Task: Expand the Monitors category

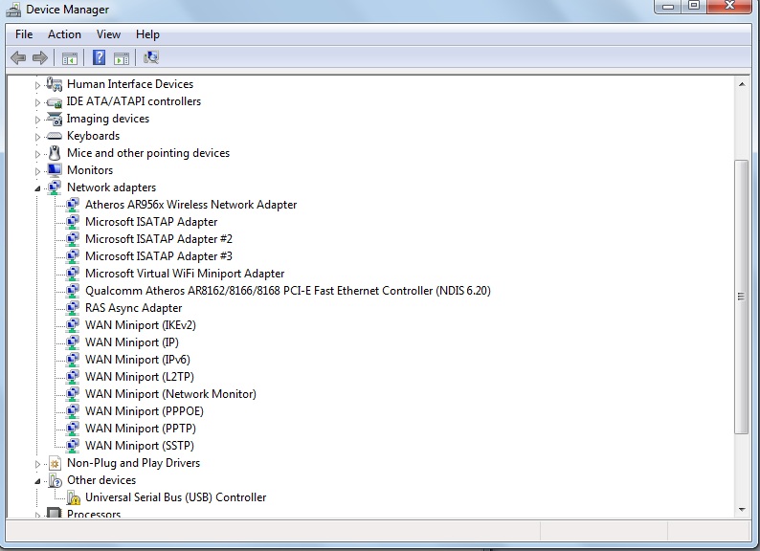Action: point(37,171)
